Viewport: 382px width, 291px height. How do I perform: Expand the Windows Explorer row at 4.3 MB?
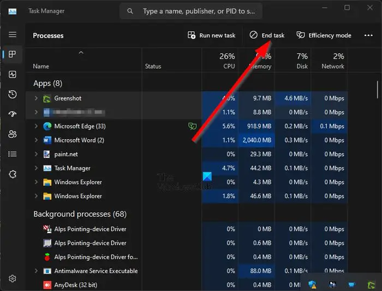click(x=36, y=182)
